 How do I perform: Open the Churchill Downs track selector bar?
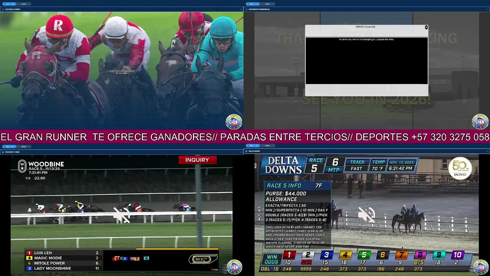(122, 9)
